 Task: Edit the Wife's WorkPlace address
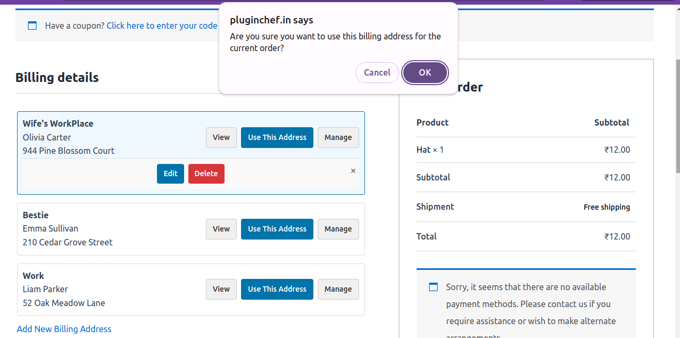point(170,174)
